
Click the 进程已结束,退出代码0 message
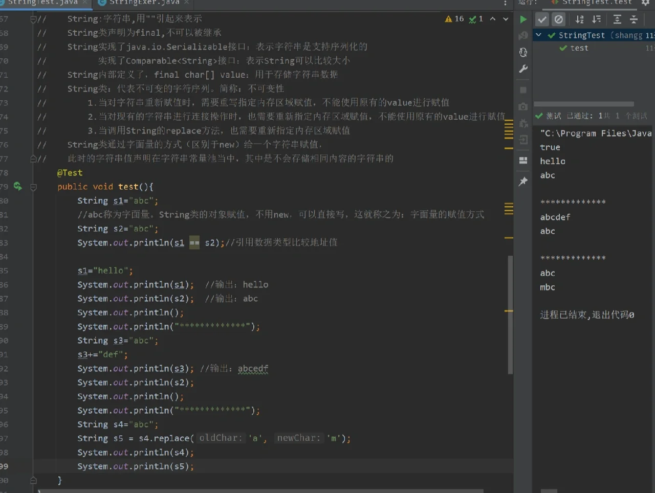coord(587,315)
